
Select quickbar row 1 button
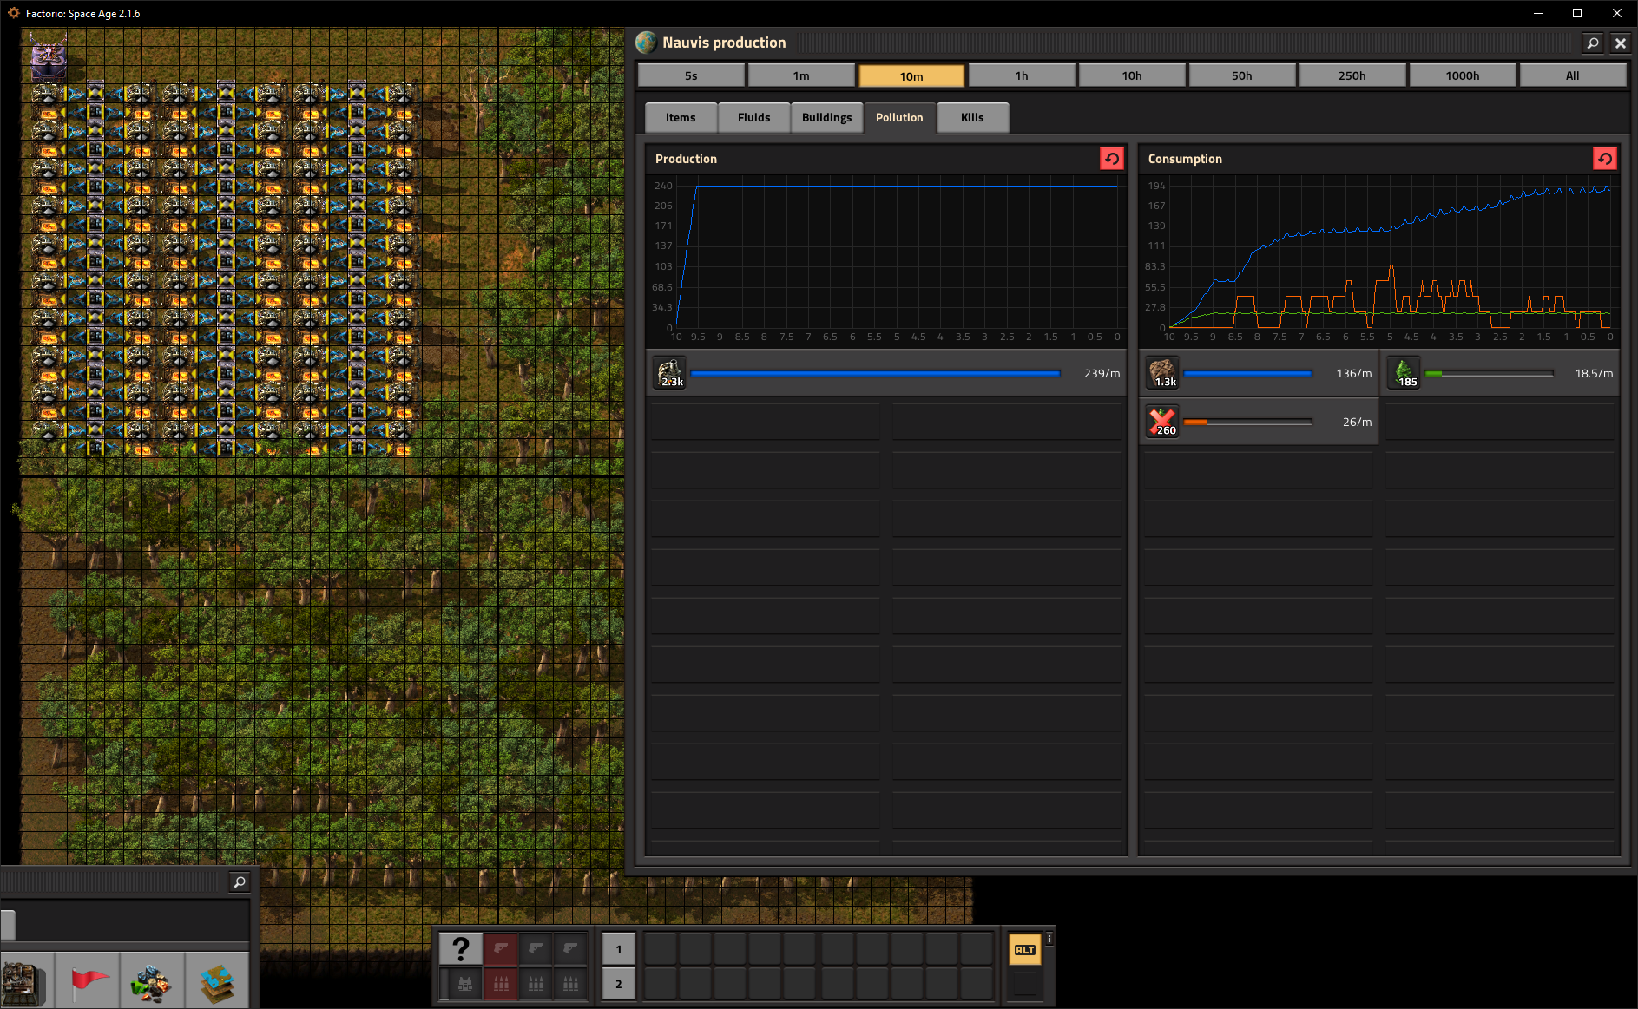tap(619, 949)
